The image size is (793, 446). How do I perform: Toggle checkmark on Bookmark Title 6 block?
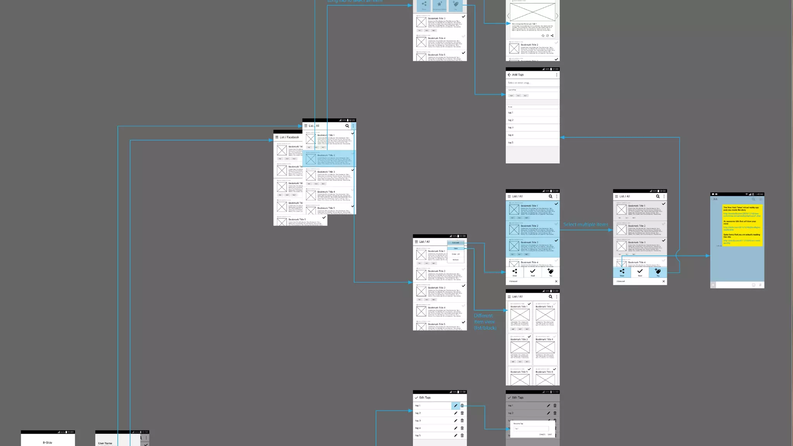pyautogui.click(x=554, y=369)
